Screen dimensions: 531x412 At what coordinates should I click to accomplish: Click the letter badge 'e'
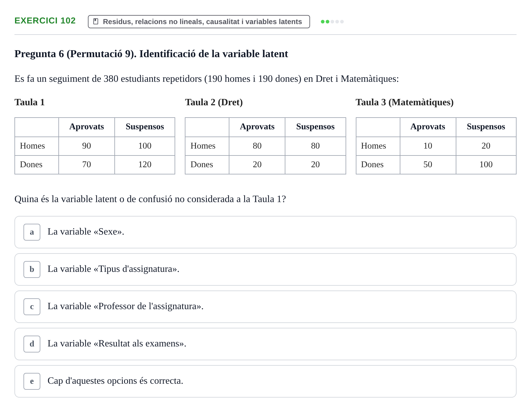click(32, 381)
